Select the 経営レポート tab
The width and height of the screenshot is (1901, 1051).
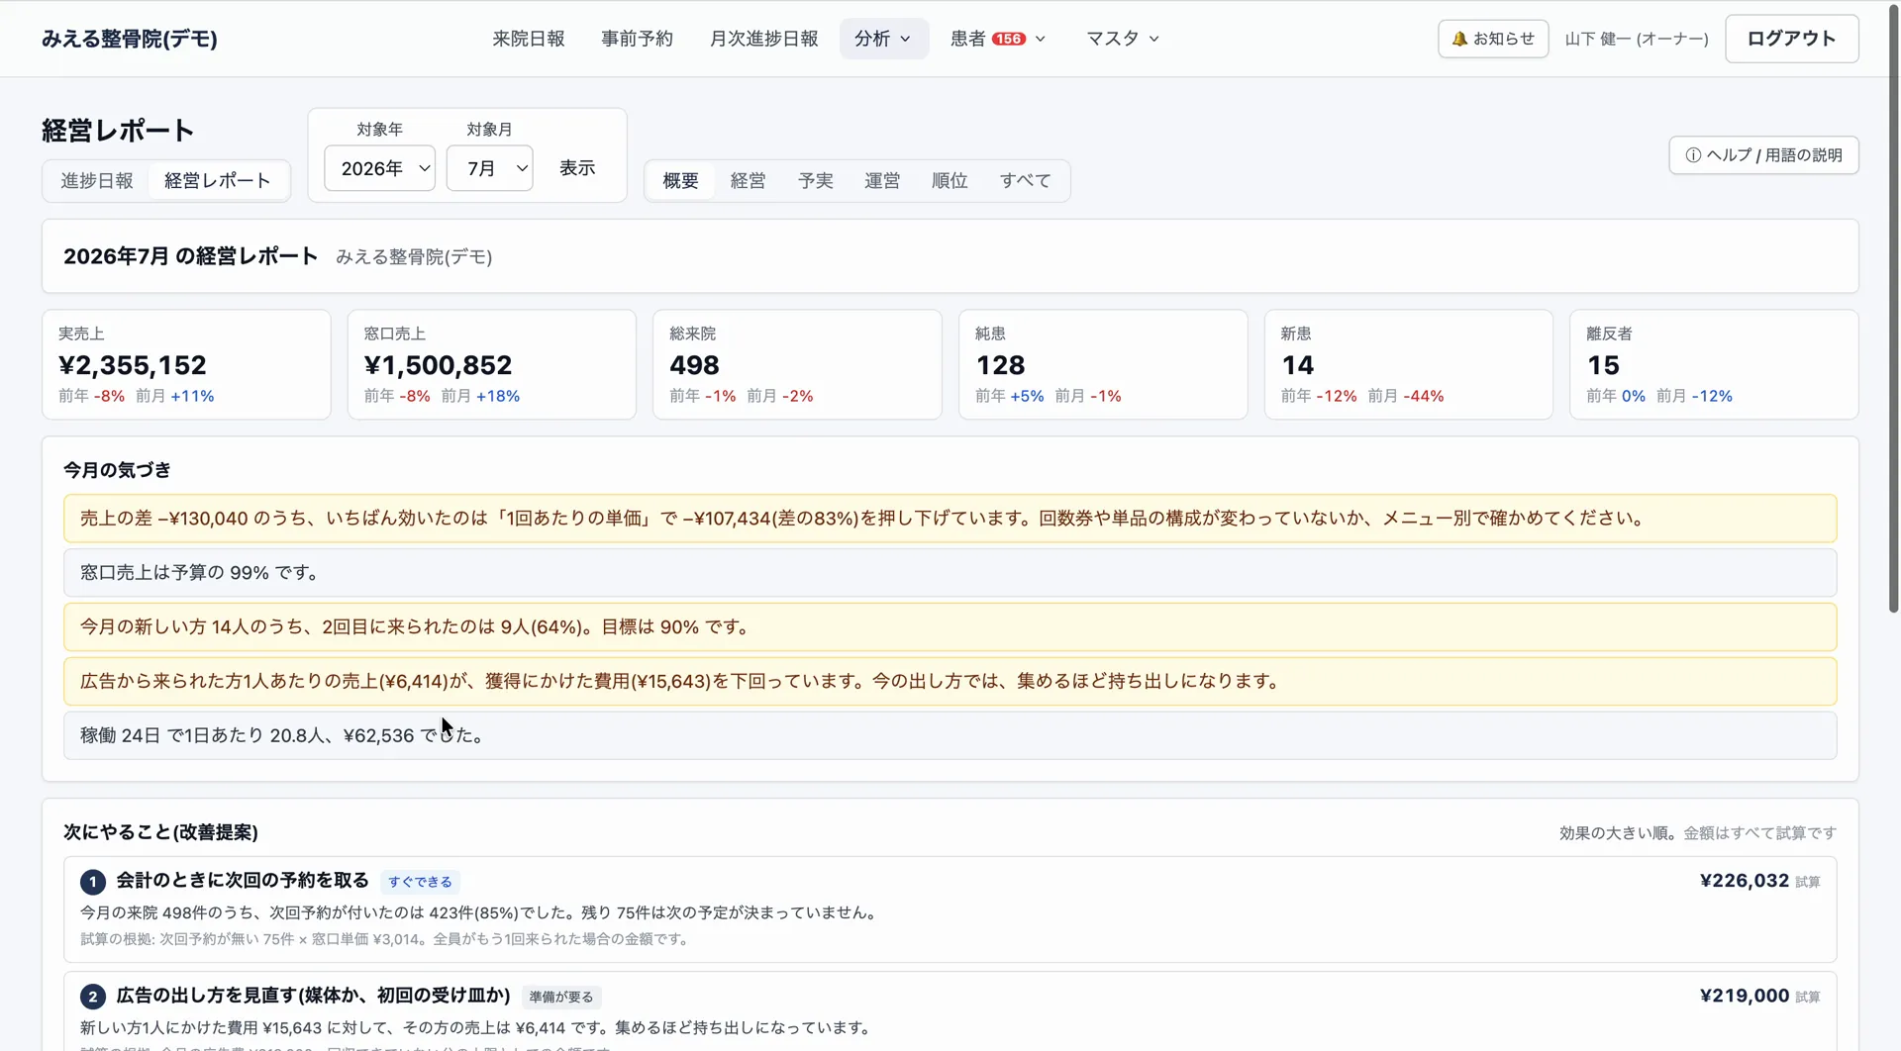pyautogui.click(x=218, y=181)
